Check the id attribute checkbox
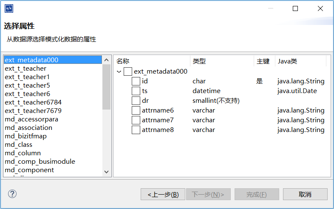 [136, 81]
